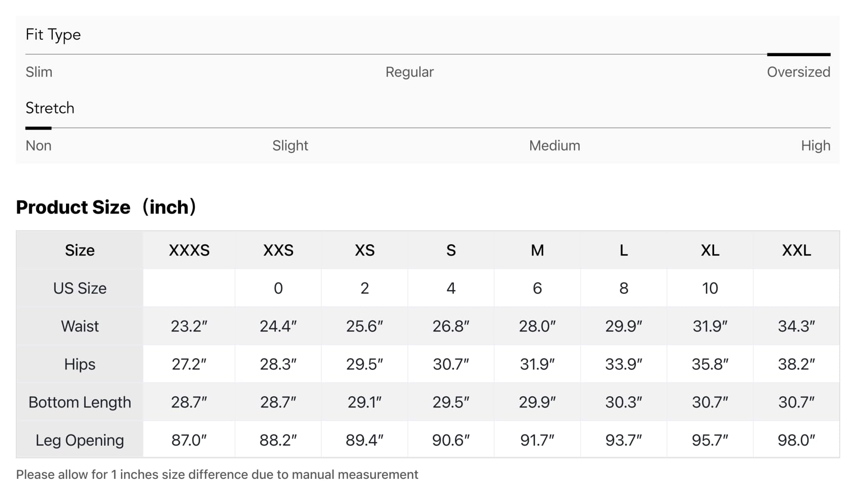Viewport: 856px width, 496px height.
Task: Click the 28.0" waist cell for M
Action: (x=537, y=326)
